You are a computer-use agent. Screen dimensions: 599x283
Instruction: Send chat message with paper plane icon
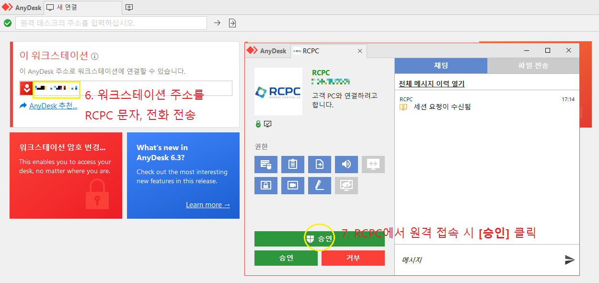coord(570,260)
